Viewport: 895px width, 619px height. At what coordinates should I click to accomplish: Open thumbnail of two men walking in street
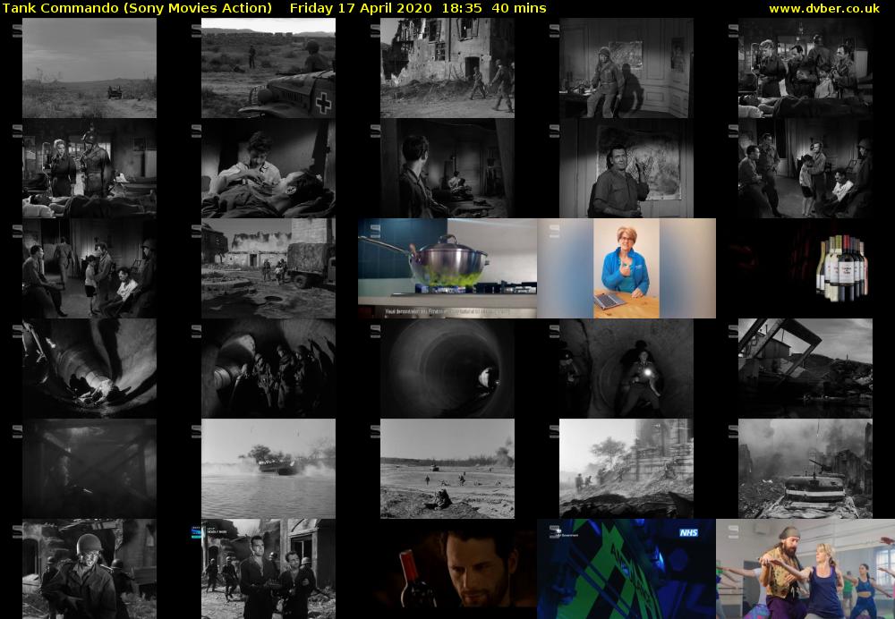coord(268,569)
